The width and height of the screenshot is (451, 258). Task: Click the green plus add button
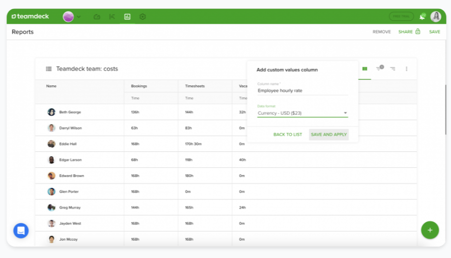pos(430,230)
